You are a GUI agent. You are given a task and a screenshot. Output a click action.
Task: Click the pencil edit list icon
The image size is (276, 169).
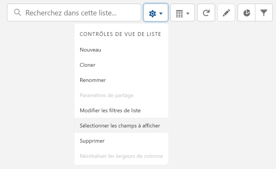226,13
